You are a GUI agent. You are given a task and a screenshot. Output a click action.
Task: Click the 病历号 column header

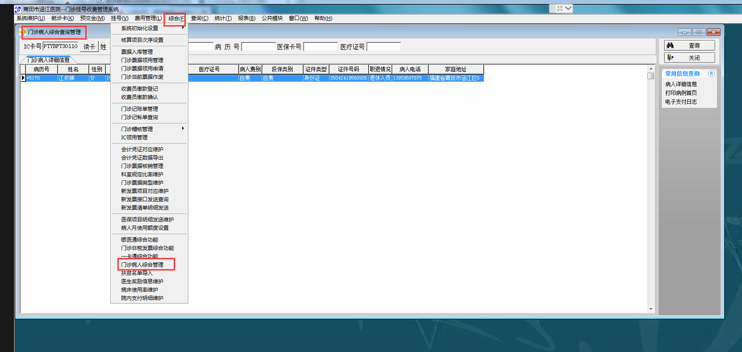pos(41,69)
